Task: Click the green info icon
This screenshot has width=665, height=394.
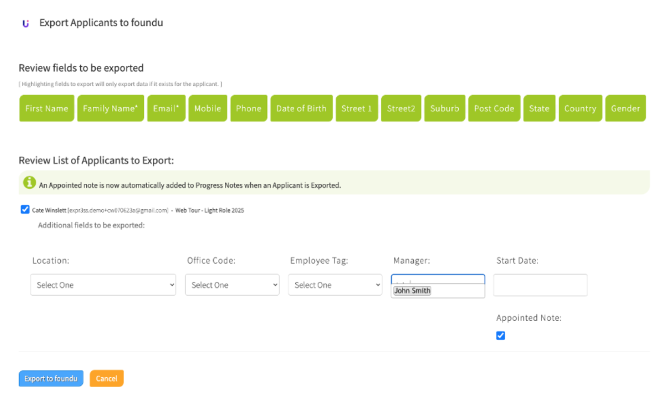Action: 29,183
